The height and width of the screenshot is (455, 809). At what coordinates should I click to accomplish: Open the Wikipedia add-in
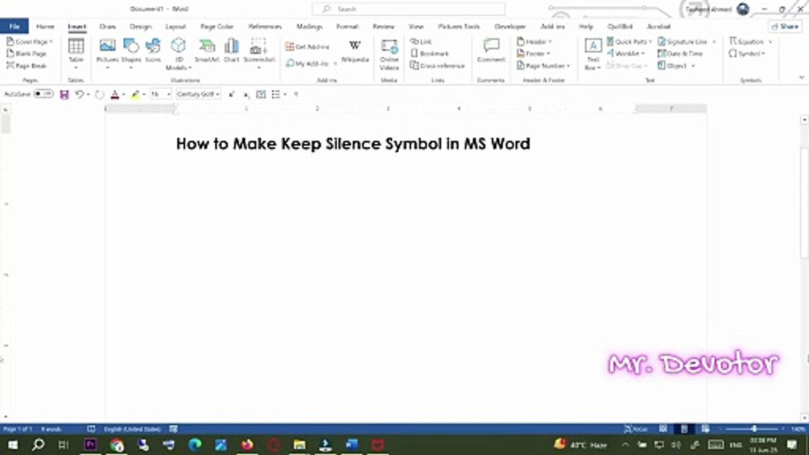coord(355,52)
